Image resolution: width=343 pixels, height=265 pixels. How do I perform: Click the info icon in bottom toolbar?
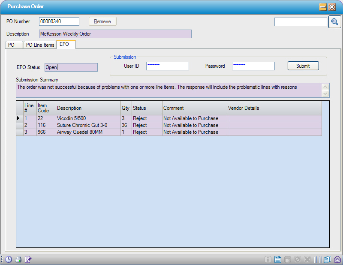[x=268, y=259]
